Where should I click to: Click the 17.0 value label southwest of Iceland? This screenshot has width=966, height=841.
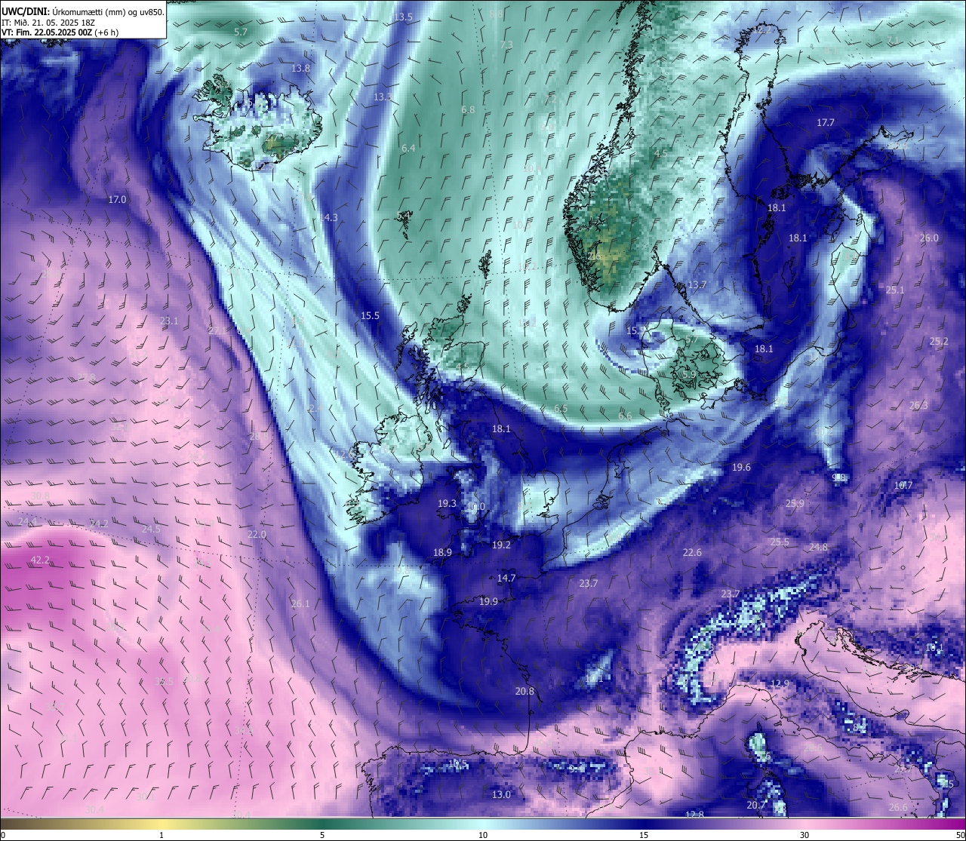(117, 200)
